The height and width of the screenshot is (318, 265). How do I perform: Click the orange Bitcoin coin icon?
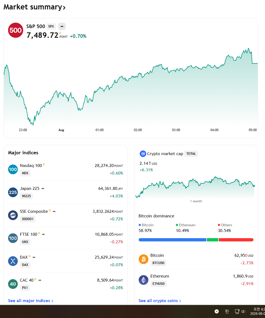[144, 259]
